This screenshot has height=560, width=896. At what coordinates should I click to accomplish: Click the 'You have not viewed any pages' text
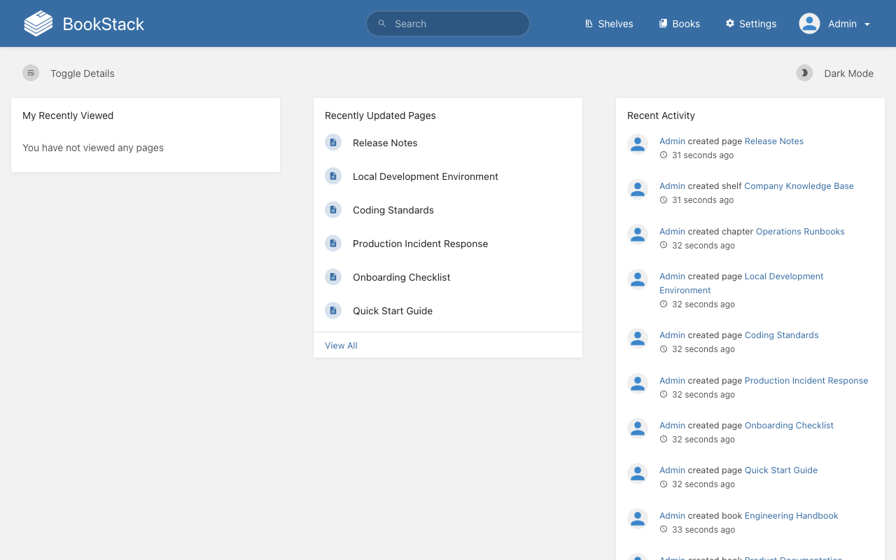click(x=93, y=148)
